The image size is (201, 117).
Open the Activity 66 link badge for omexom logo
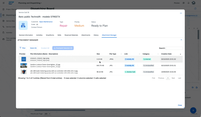click(x=129, y=59)
